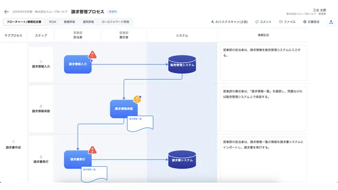Click the user name 三点 太郎
The height and width of the screenshot is (190, 338).
pos(320,10)
